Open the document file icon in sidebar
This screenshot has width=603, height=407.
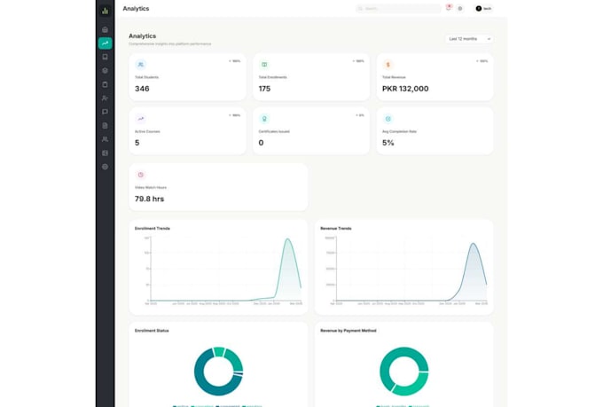click(105, 125)
